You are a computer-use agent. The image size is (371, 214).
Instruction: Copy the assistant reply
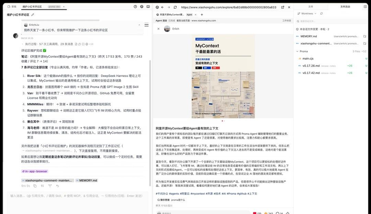coord(35,186)
